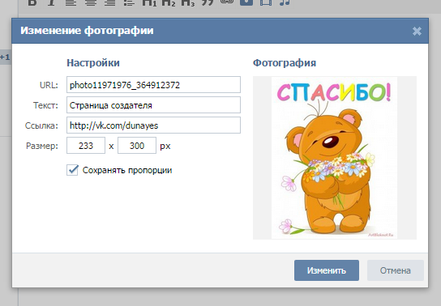Close the Изменение фотографии dialog
The image size is (441, 306).
[x=417, y=31]
